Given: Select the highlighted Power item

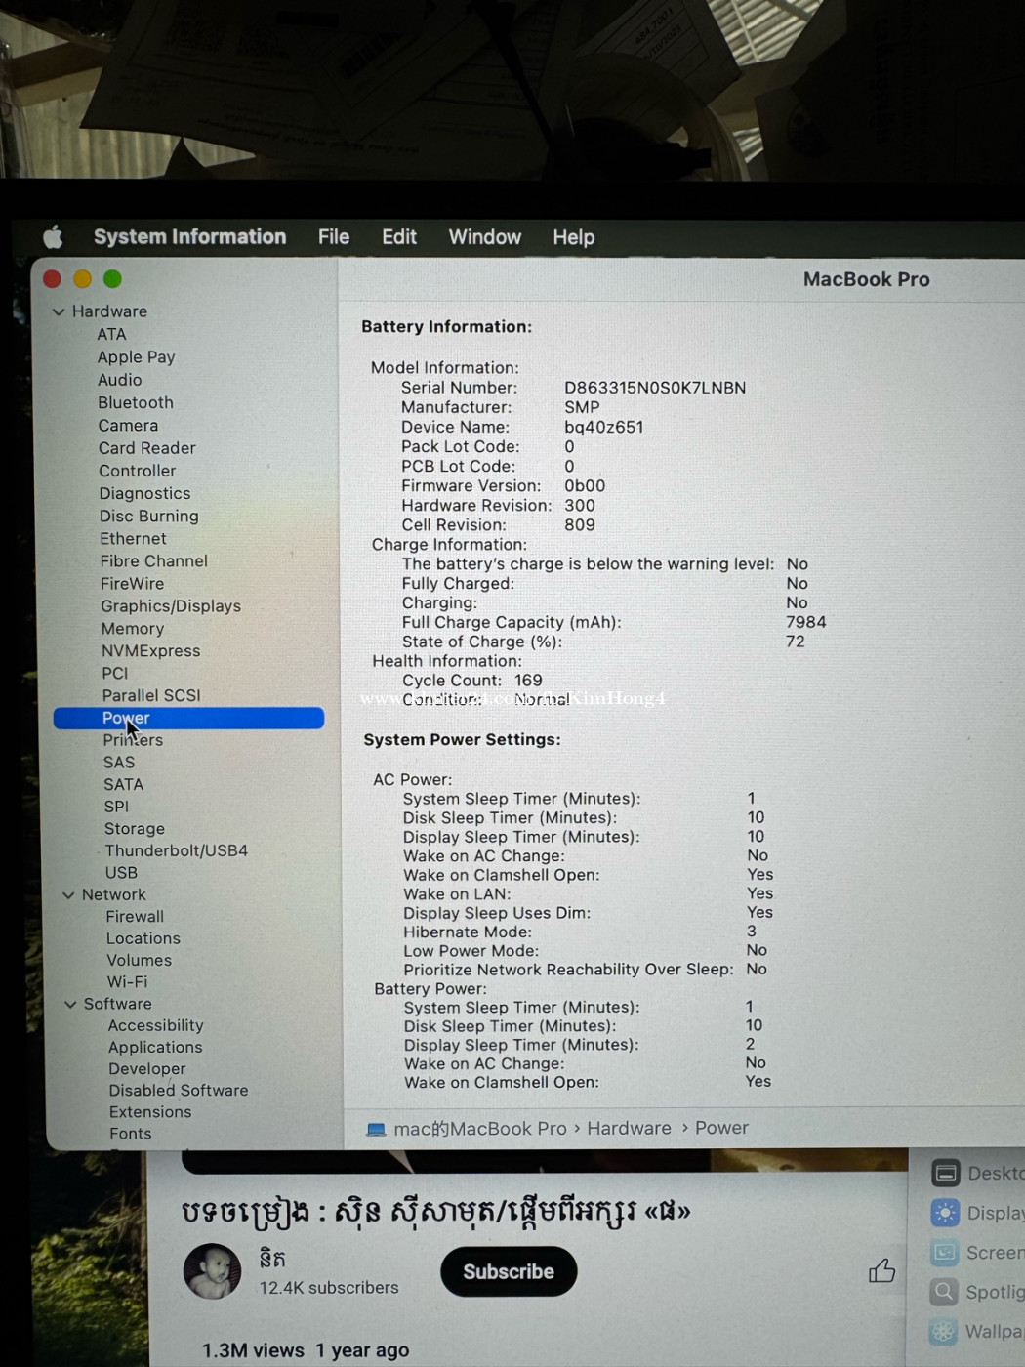Looking at the screenshot, I should (188, 718).
